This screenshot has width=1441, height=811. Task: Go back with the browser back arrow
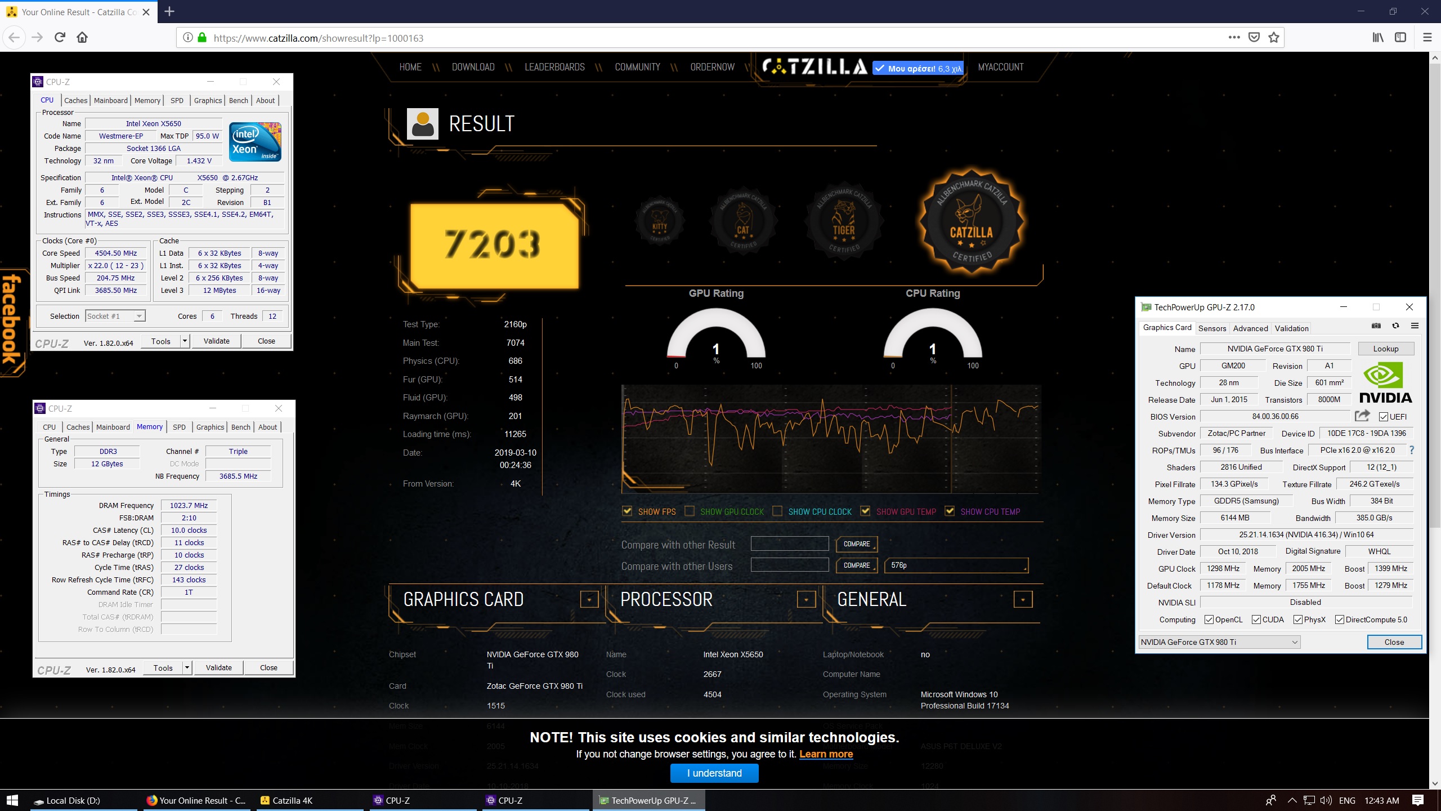click(x=14, y=38)
